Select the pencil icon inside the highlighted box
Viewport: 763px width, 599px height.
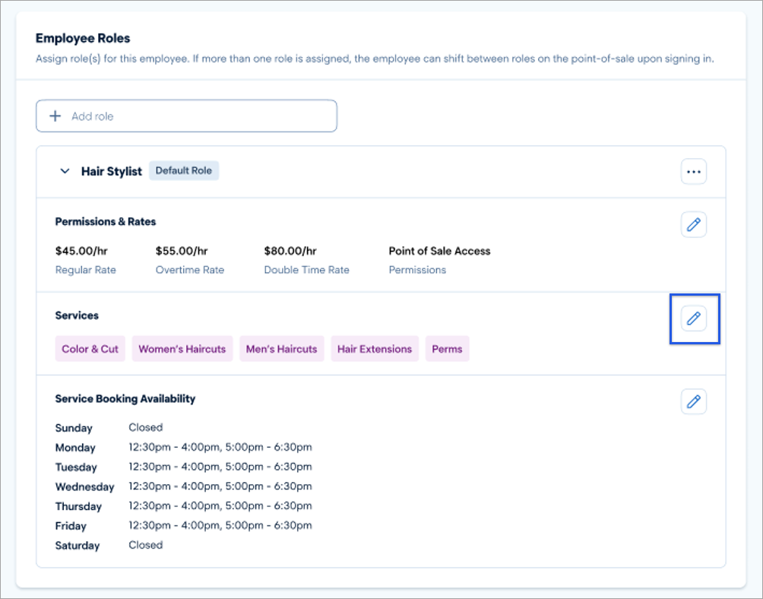point(694,320)
